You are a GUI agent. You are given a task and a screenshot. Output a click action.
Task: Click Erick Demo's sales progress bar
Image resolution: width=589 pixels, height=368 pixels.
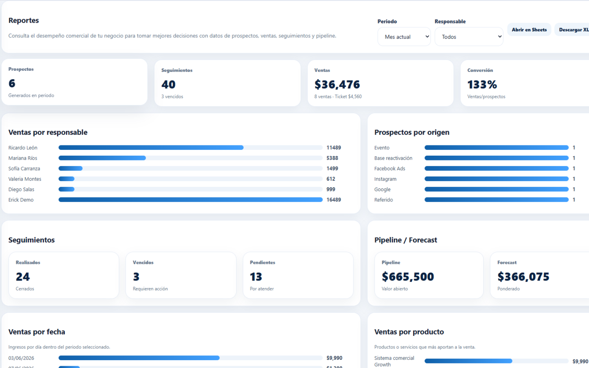click(190, 200)
